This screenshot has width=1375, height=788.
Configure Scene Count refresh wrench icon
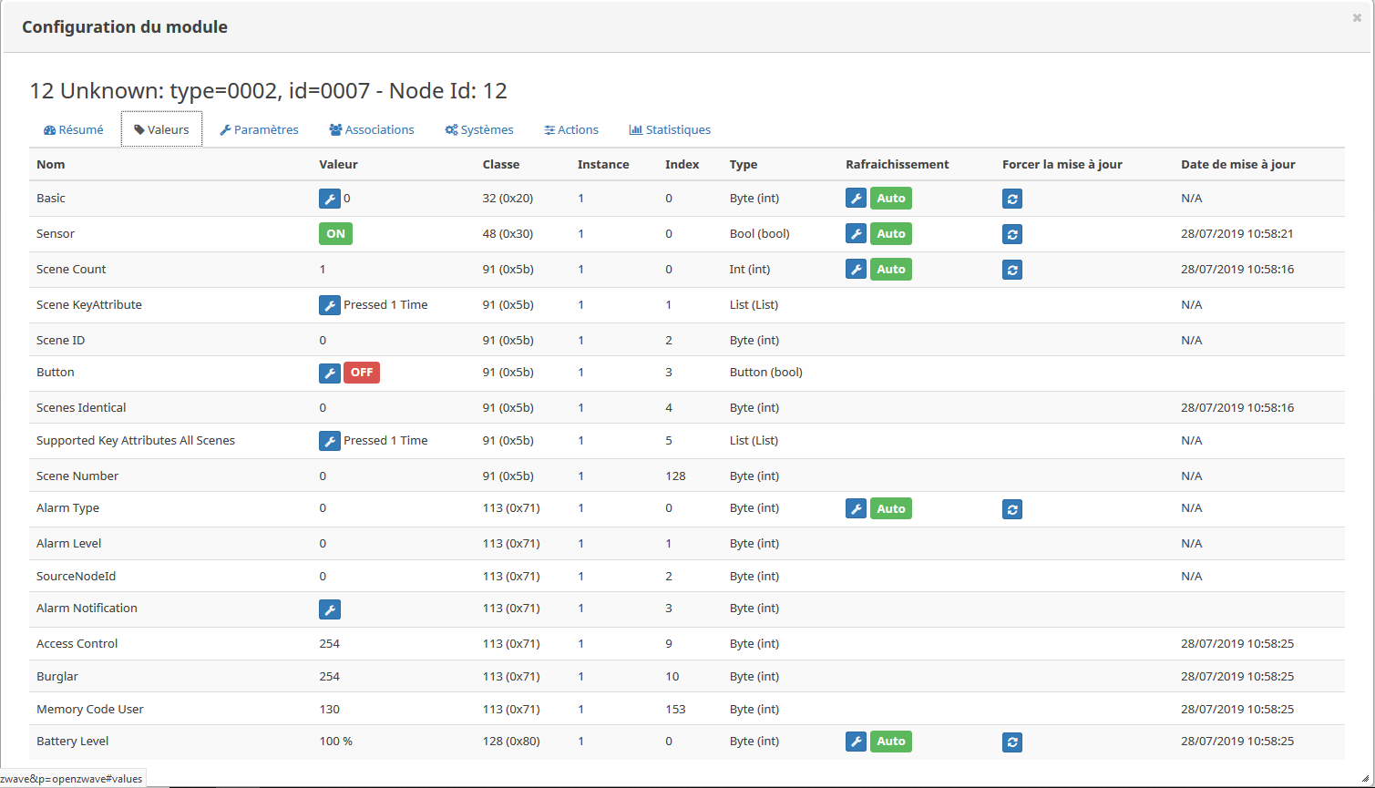(857, 270)
